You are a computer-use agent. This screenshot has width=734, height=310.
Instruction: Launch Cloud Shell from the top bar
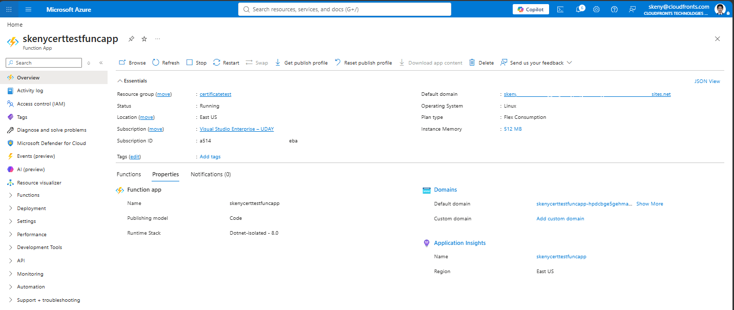[561, 9]
